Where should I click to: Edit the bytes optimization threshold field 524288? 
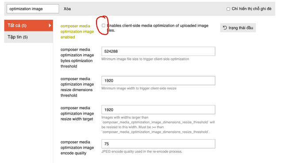158,52
